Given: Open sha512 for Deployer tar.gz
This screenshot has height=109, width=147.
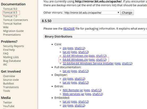Looking at the screenshot, I should [83, 83].
